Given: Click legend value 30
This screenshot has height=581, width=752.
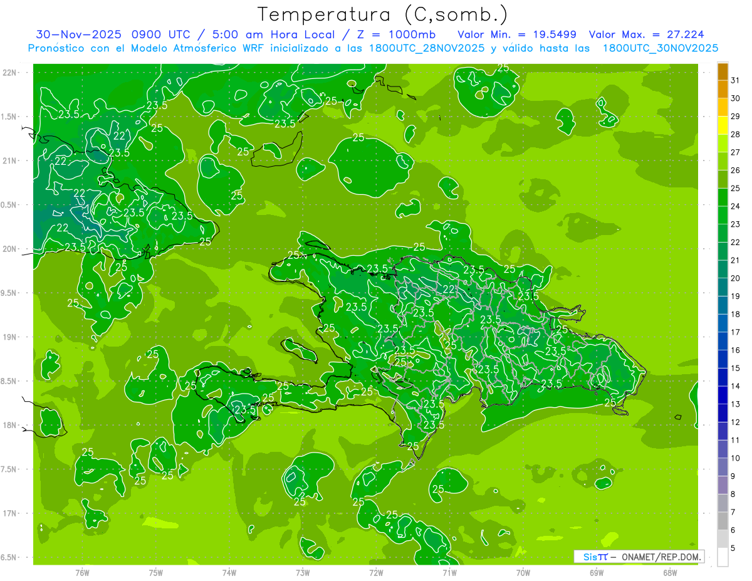Looking at the screenshot, I should tap(736, 98).
